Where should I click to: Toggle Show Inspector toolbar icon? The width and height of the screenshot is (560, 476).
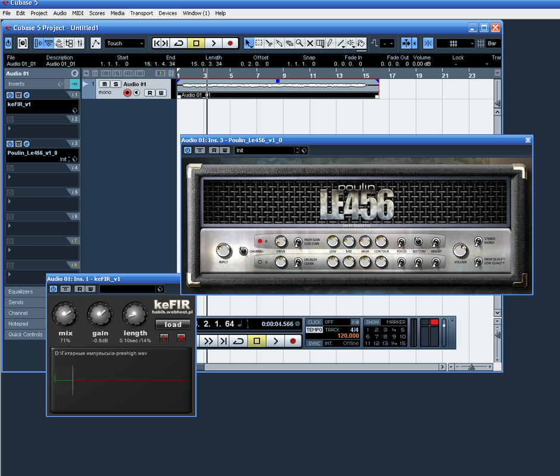pyautogui.click(x=38, y=43)
